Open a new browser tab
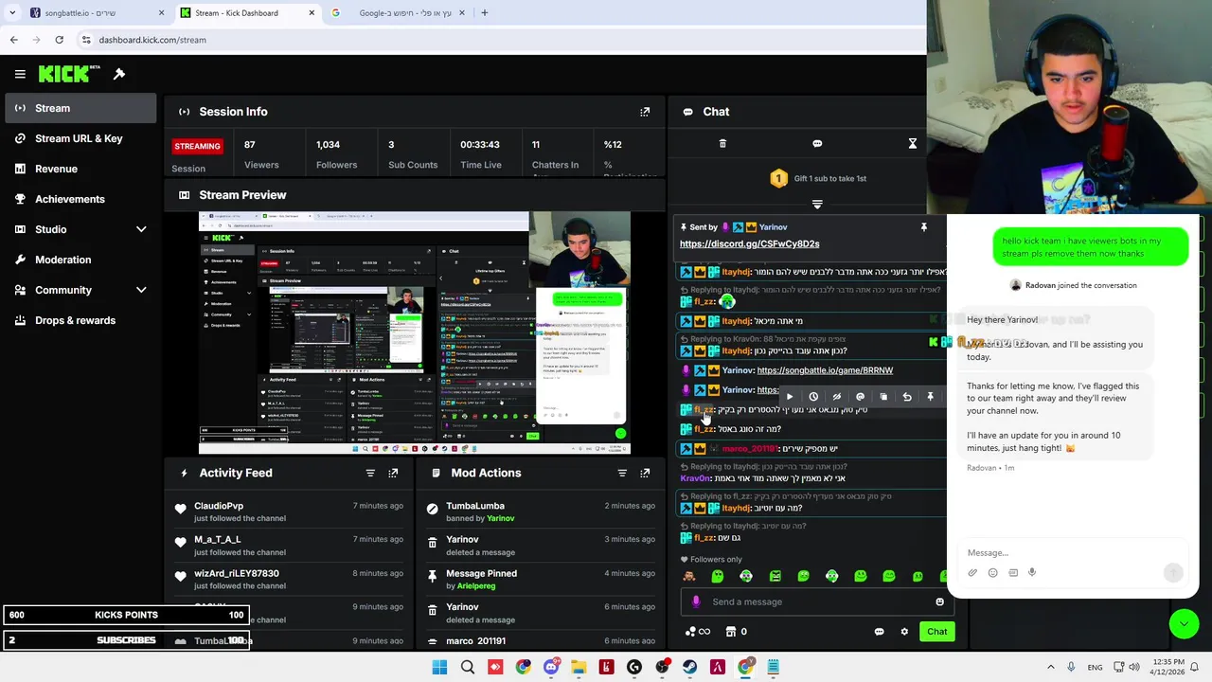 [x=484, y=13]
